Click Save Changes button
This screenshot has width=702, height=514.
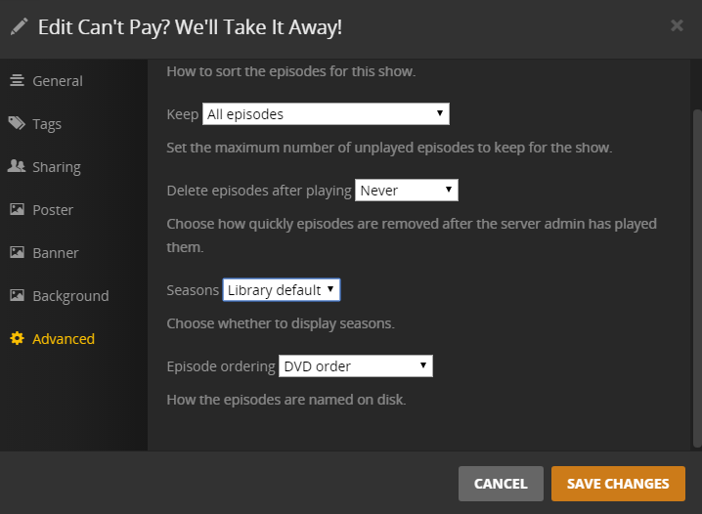(618, 484)
